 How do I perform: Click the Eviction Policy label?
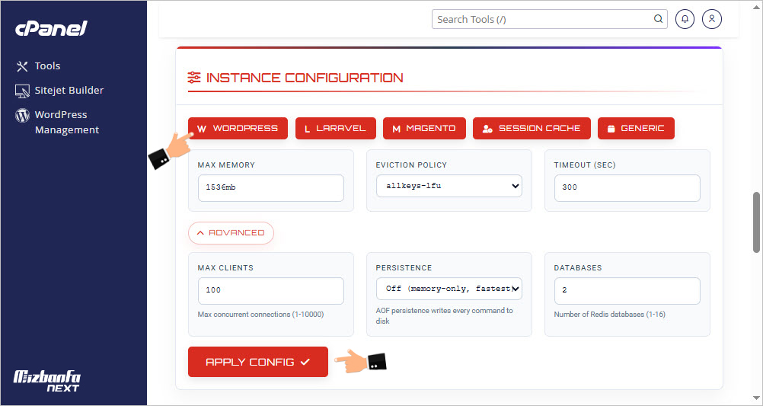pos(411,165)
